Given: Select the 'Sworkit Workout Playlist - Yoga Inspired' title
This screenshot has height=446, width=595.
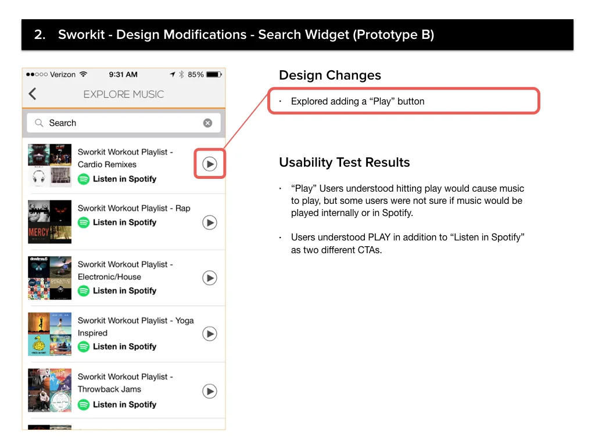Looking at the screenshot, I should tap(135, 326).
